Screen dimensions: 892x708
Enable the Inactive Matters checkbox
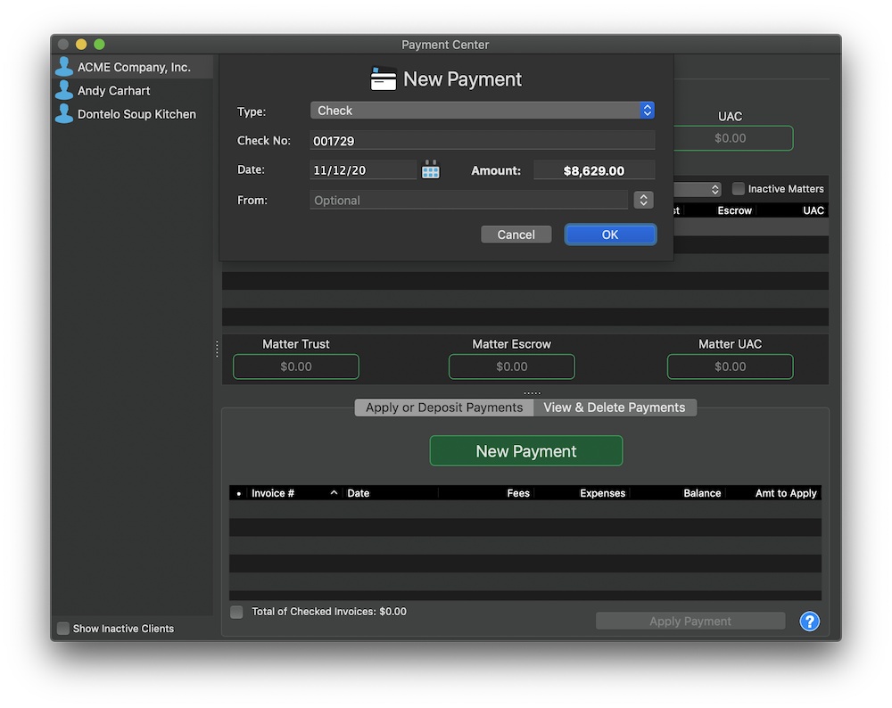coord(738,188)
